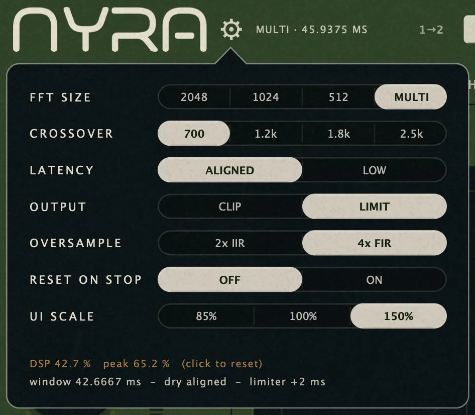Image resolution: width=475 pixels, height=415 pixels.
Task: Set output mode to LIMIT
Action: pos(375,206)
